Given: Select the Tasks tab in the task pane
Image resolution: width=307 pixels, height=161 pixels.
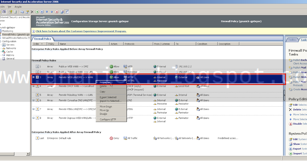Looking at the screenshot, I should (x=303, y=40).
